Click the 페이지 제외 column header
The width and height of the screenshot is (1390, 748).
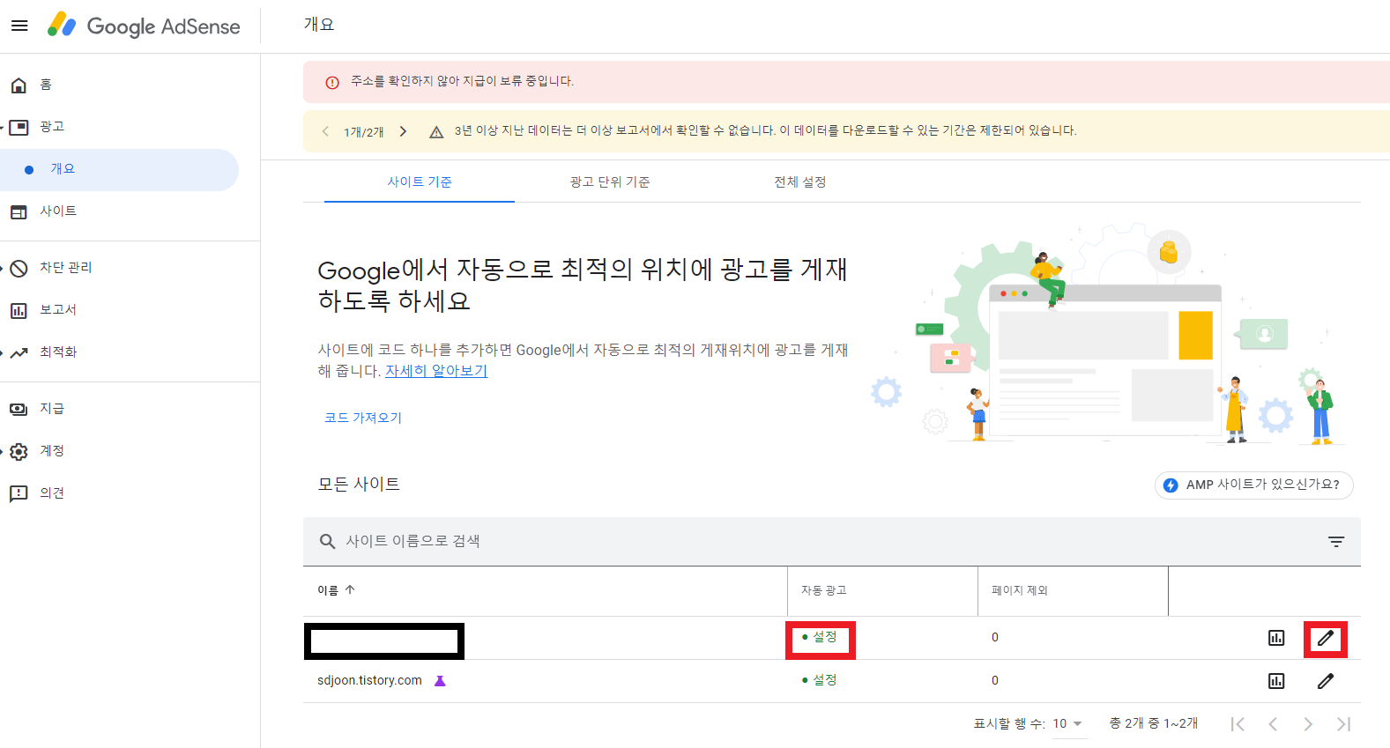click(1020, 590)
